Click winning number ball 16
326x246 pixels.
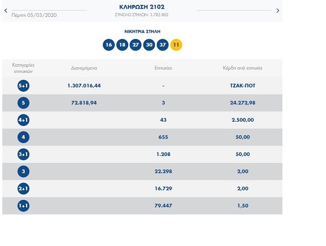tap(109, 45)
